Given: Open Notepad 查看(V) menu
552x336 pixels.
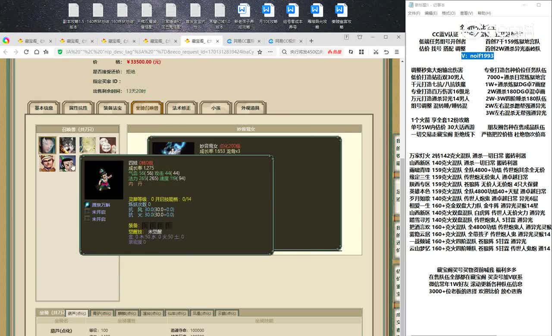Looking at the screenshot, I should [x=466, y=13].
